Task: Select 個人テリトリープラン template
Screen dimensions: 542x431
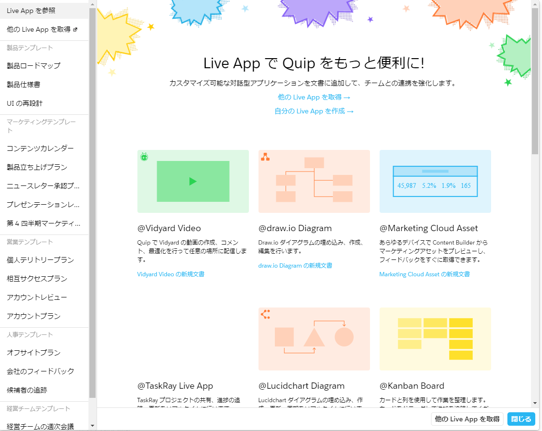Action: pyautogui.click(x=40, y=260)
